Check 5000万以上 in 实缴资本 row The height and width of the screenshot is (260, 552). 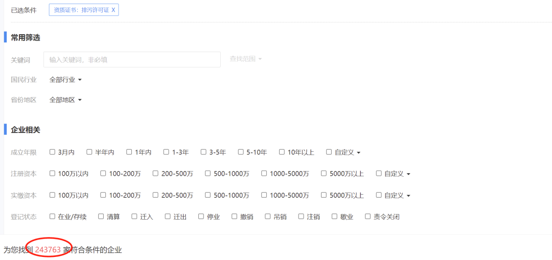(324, 195)
